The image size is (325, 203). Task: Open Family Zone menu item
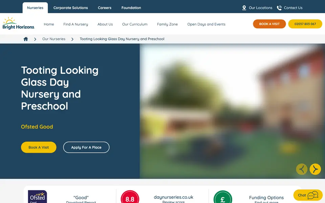167,24
